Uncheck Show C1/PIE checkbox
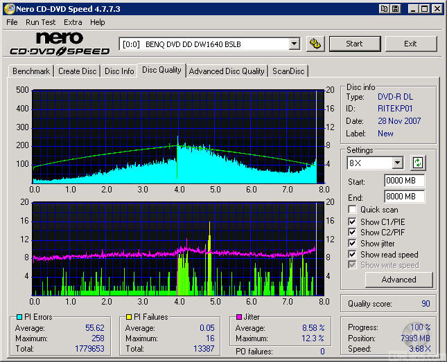The image size is (447, 362). [353, 221]
